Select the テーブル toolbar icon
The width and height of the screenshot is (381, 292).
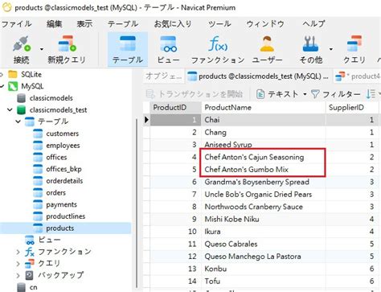(128, 43)
